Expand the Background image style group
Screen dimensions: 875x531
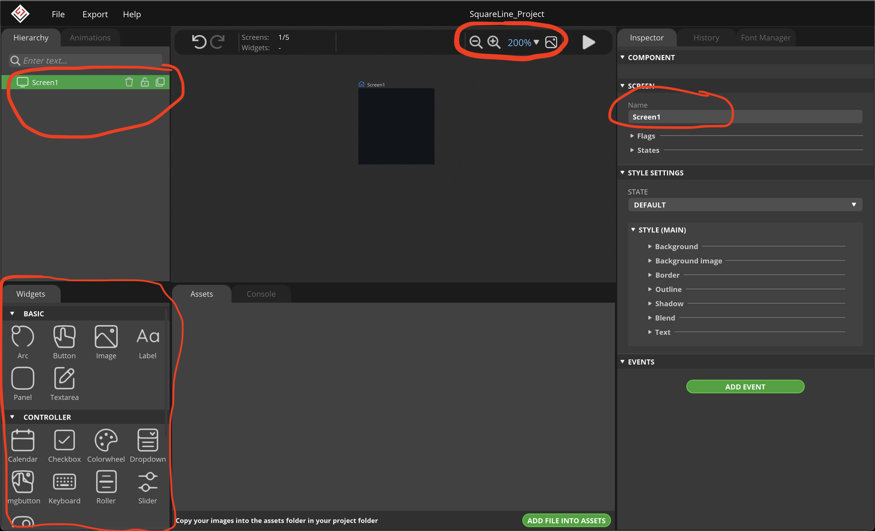(x=649, y=261)
